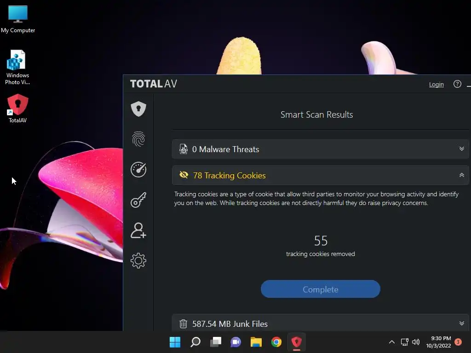Open the add-user referral icon in sidebar

(x=138, y=231)
